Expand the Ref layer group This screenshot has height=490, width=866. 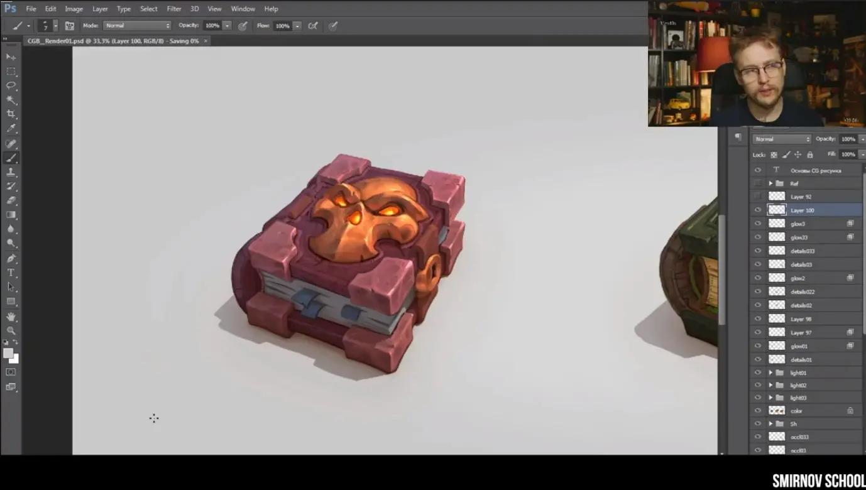coord(770,183)
